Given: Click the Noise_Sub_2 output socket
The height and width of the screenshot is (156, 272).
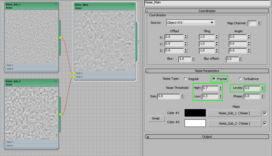Looking at the screenshot, I should click(60, 114).
